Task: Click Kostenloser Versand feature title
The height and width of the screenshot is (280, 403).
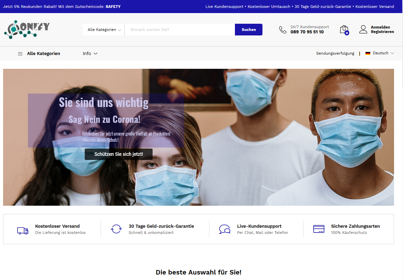Action: coord(57,226)
